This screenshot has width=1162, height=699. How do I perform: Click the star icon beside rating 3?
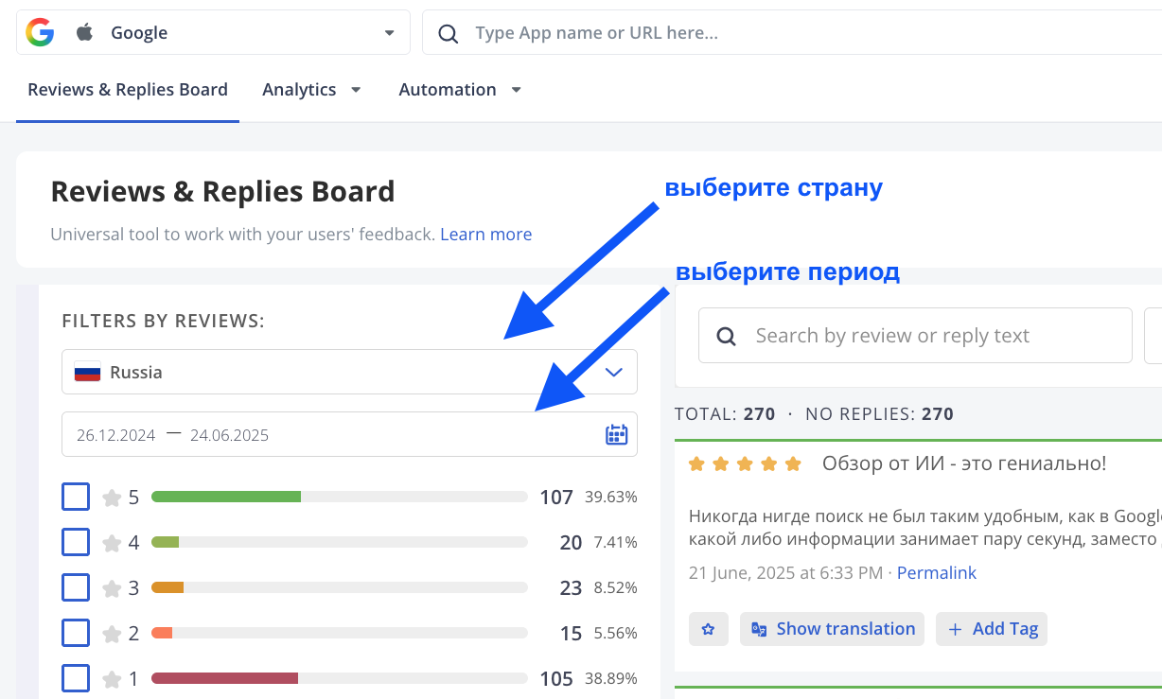112,588
